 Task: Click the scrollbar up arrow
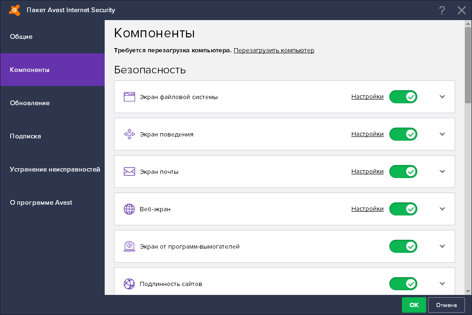468,23
